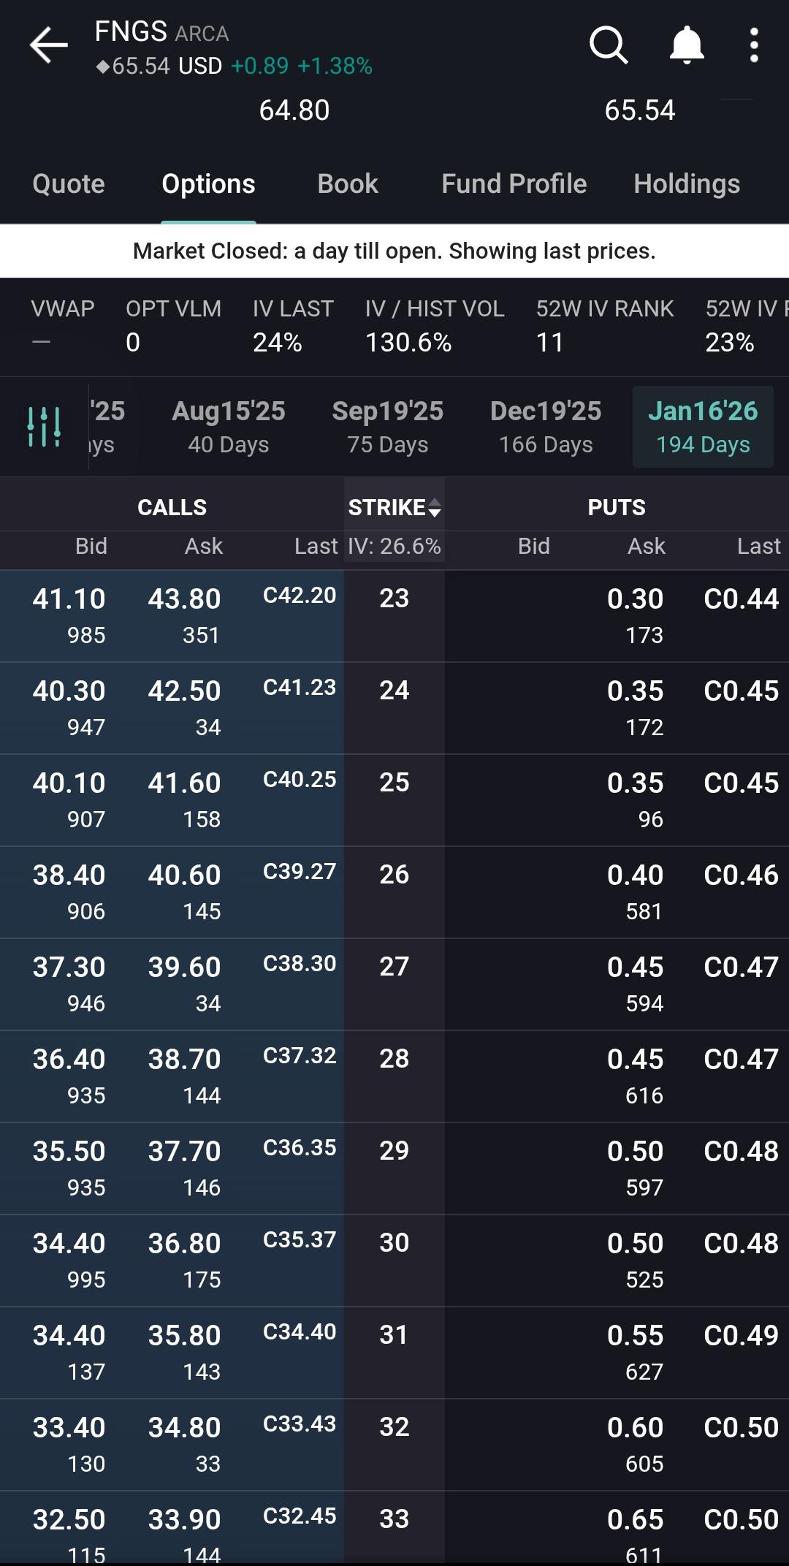789x1566 pixels.
Task: Choose the Sep19'25 expiration
Action: coord(388,427)
